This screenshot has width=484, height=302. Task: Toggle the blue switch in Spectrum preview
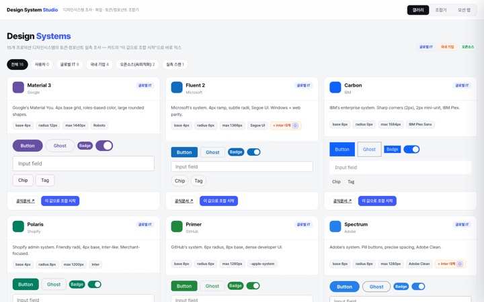coord(418,287)
